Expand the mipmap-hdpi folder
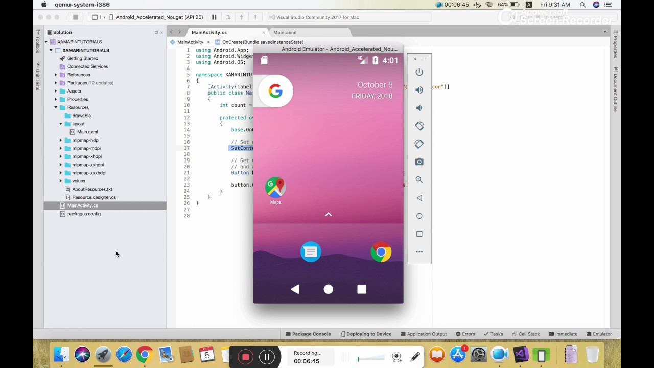Viewport: 654px width, 368px height. tap(61, 140)
